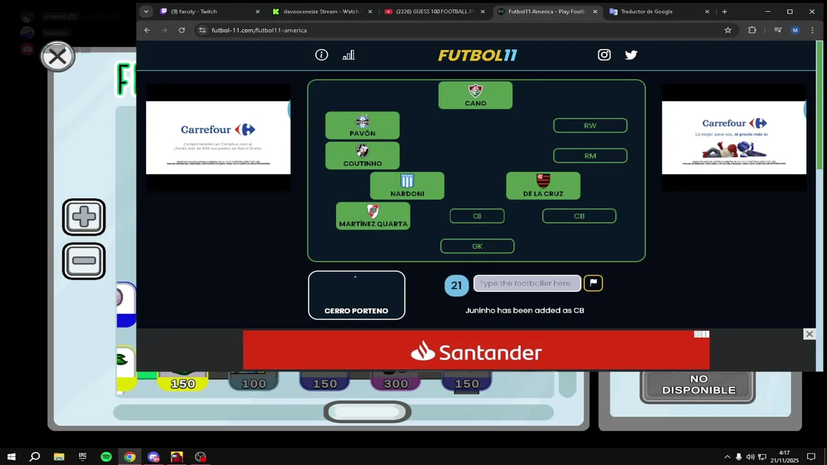This screenshot has height=465, width=827.
Task: Click the empty CB slot under De La Cruz
Action: [579, 216]
